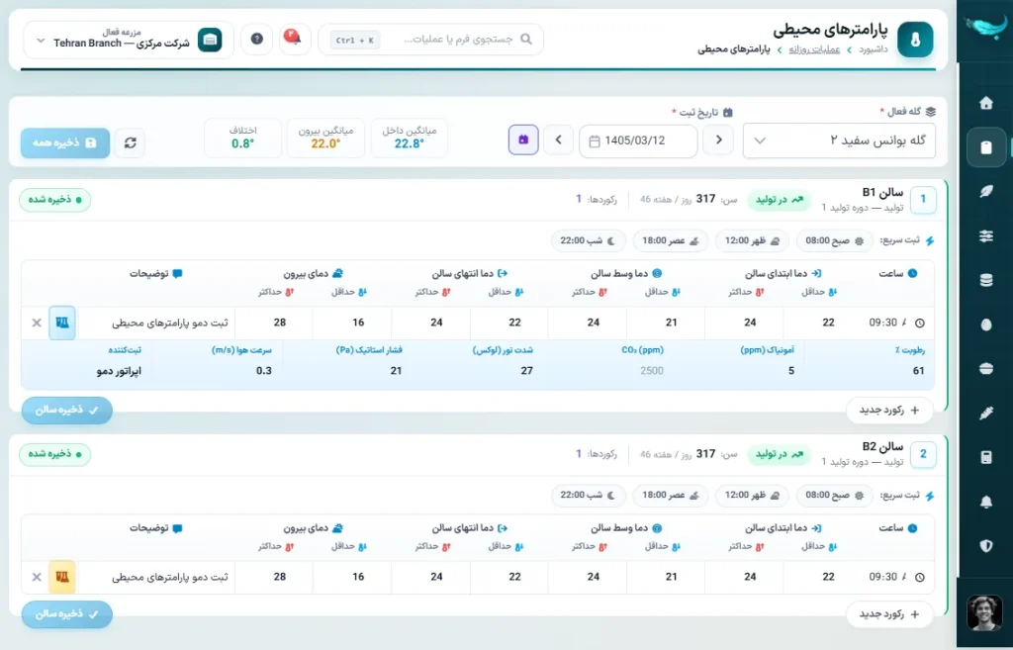The height and width of the screenshot is (650, 1013).
Task: Select quick entry ظهر 12:00 in B2
Action: coord(752,495)
